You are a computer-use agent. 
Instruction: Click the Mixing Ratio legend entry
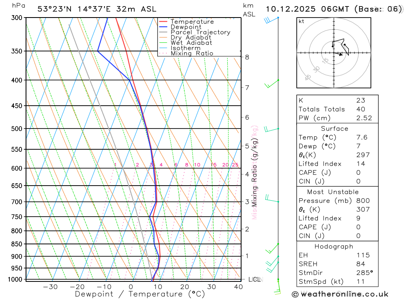point(186,53)
